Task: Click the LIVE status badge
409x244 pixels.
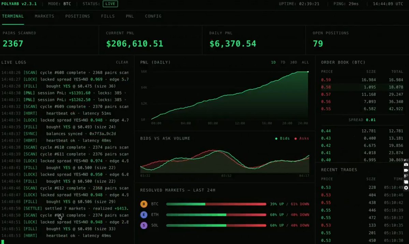Action: tap(110, 4)
